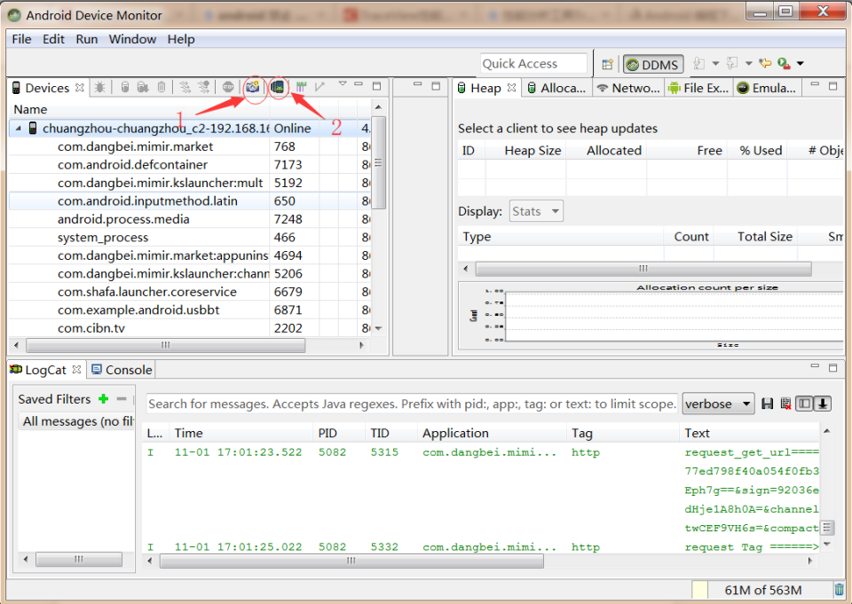Screen dimensions: 852x604
Task: Select com.dangbei.mimir.market process
Action: pos(135,146)
